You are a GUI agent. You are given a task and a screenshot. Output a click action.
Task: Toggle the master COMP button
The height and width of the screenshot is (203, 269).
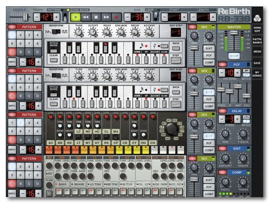click(x=234, y=56)
